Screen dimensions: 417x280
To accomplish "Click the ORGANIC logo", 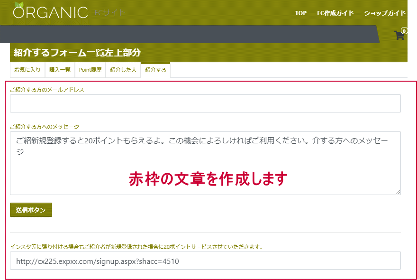I will click(50, 11).
